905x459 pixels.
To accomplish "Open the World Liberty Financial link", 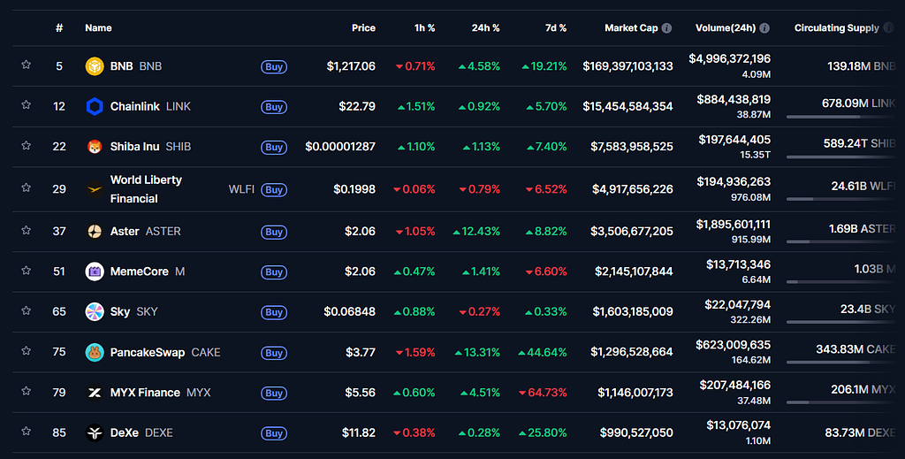I will click(146, 189).
